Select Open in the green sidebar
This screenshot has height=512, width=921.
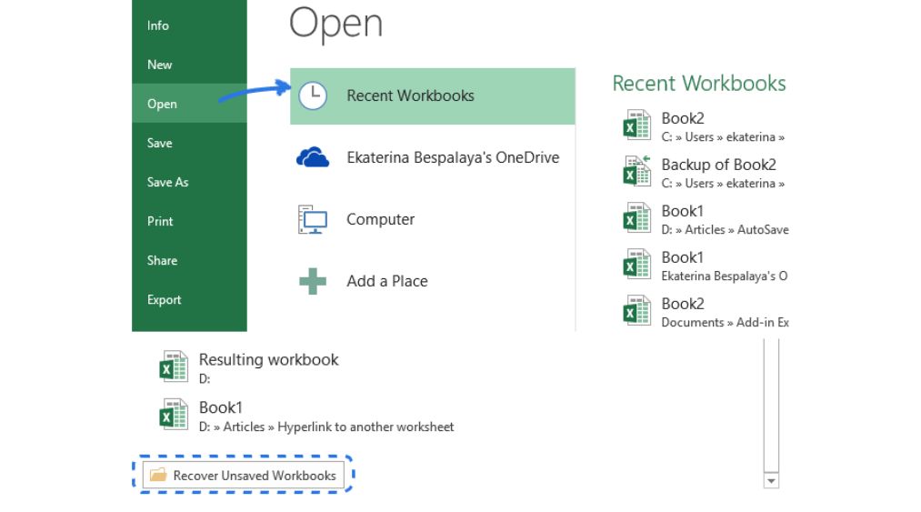[x=189, y=104]
